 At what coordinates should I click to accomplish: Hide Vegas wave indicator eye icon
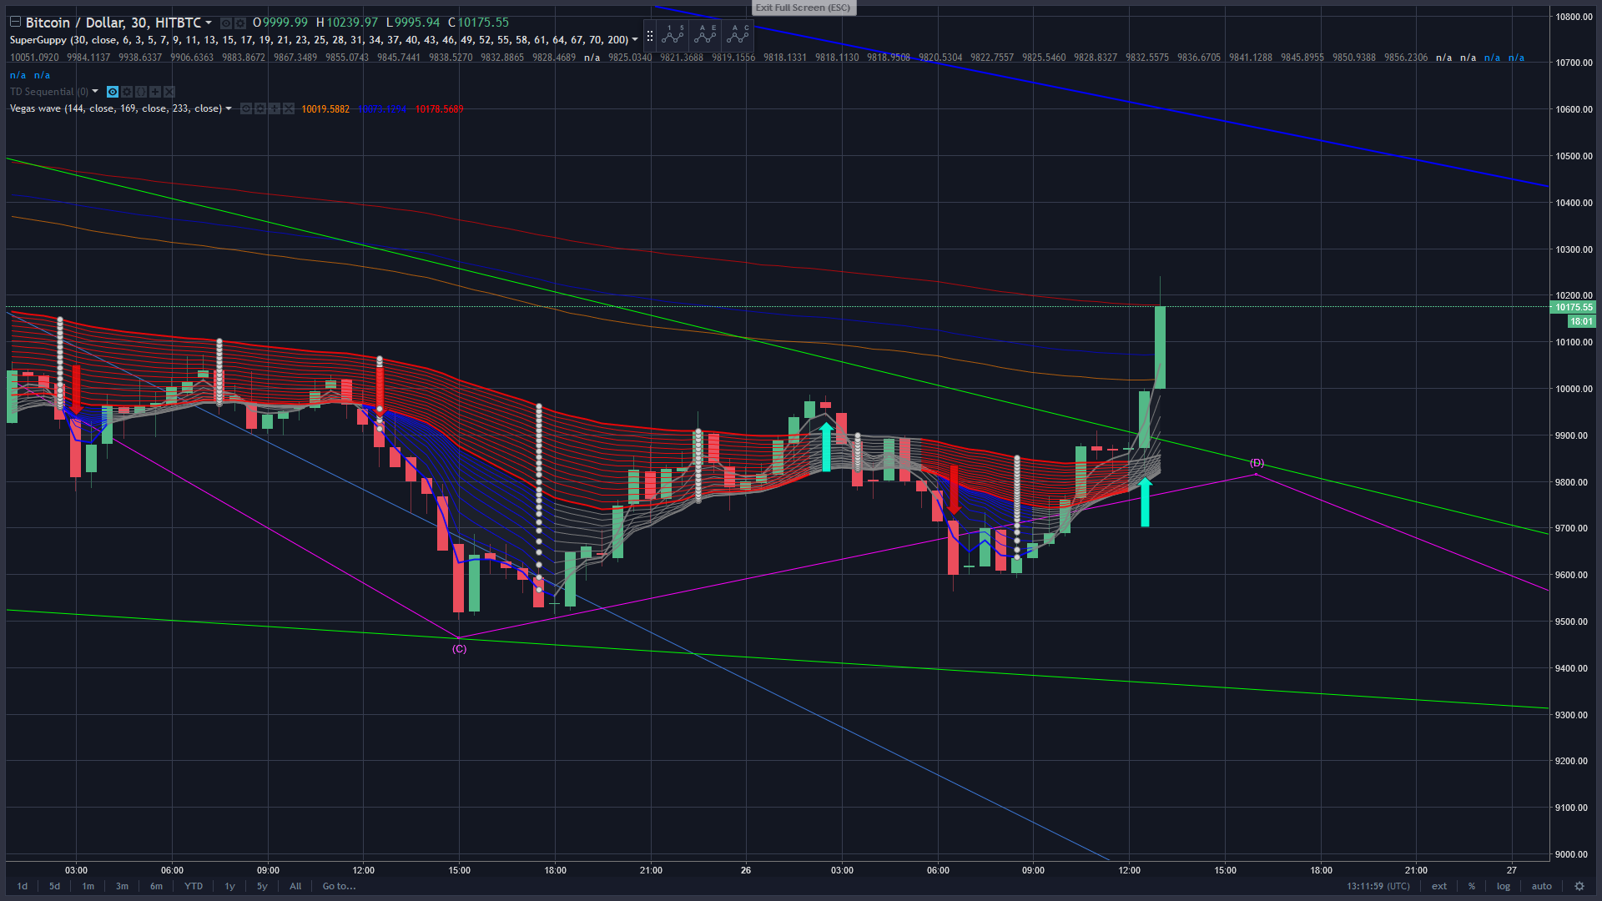(x=246, y=109)
